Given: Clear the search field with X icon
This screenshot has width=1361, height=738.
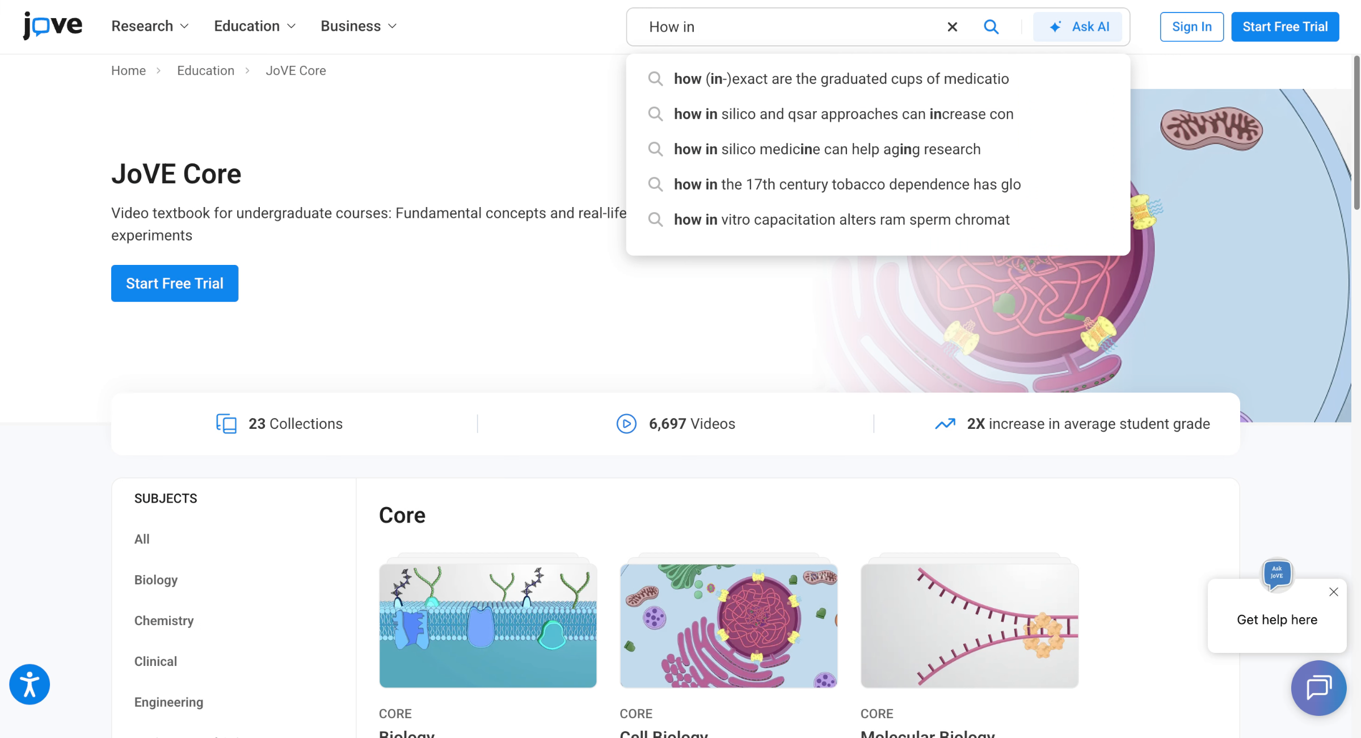Looking at the screenshot, I should [x=952, y=27].
